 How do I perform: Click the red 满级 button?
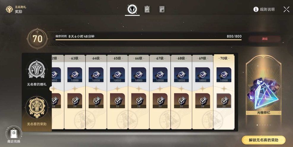265,39
